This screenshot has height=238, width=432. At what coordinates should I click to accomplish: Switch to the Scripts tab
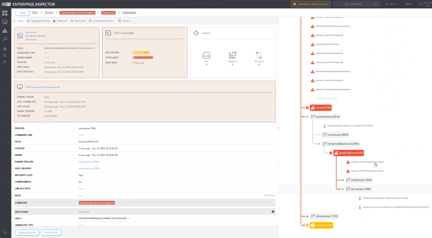point(124,21)
